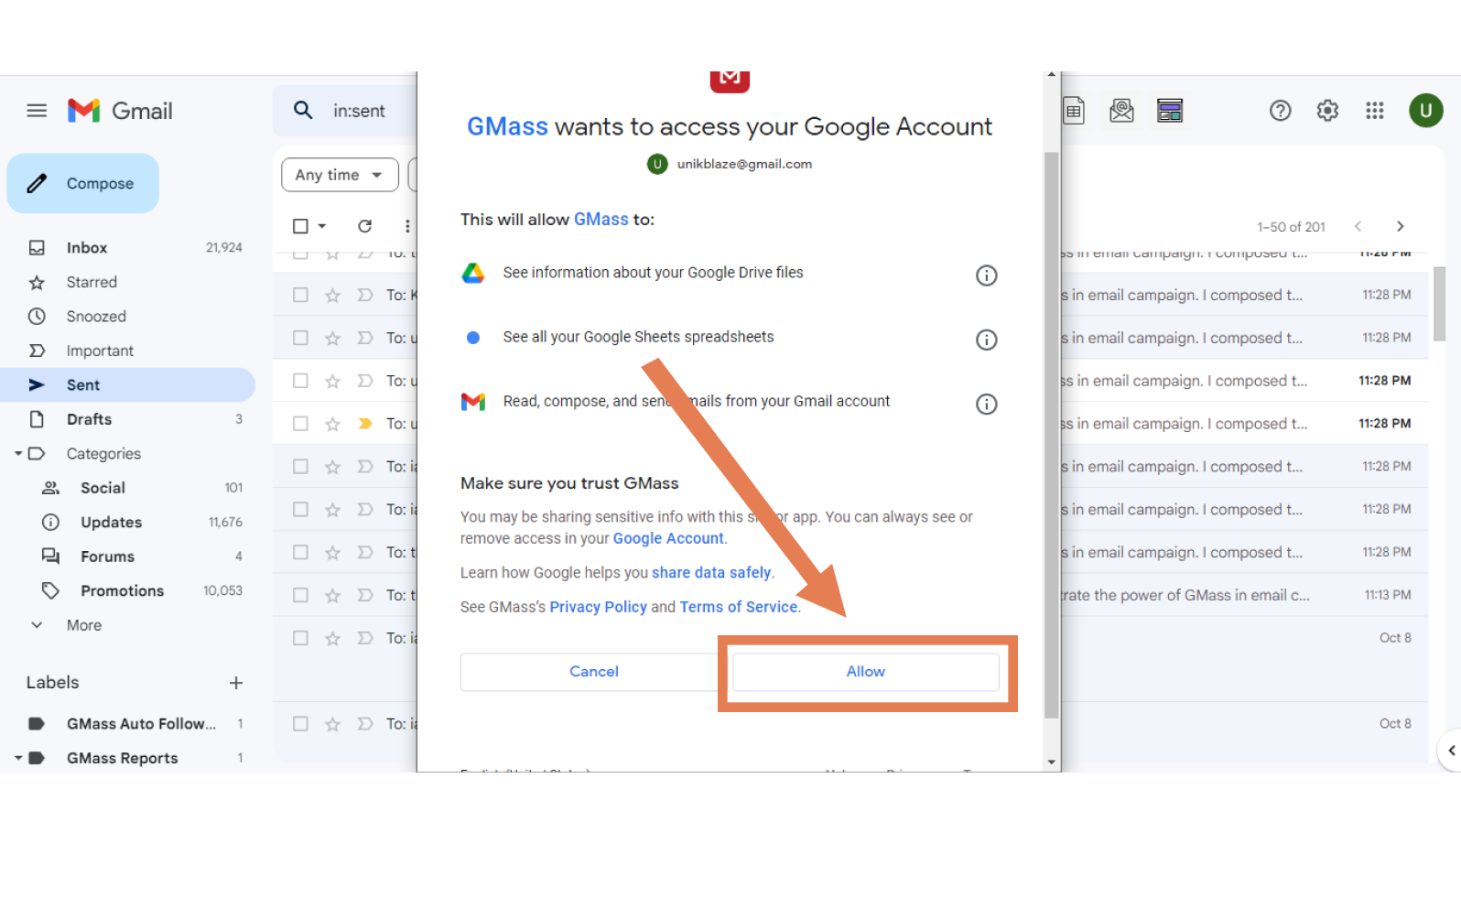Show info for Google Drive files permission
This screenshot has height=897, width=1461.
pos(986,276)
